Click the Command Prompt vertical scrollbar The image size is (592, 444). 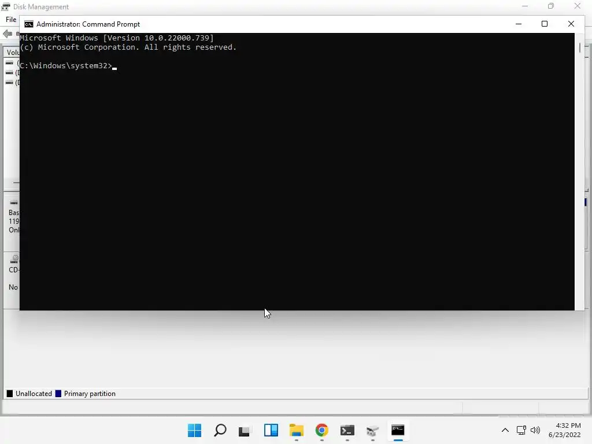coord(579,171)
